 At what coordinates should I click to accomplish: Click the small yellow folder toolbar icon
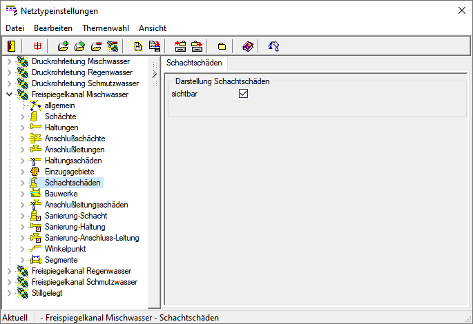(x=222, y=46)
